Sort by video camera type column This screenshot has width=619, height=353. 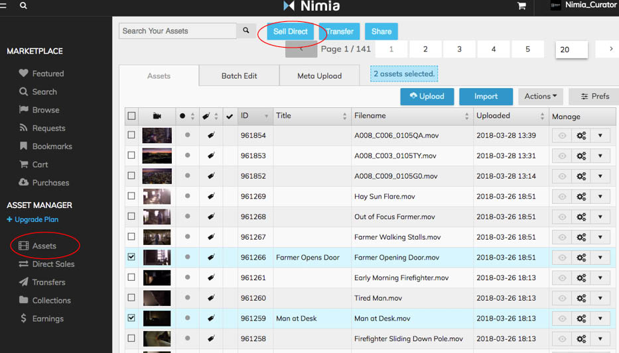157,116
